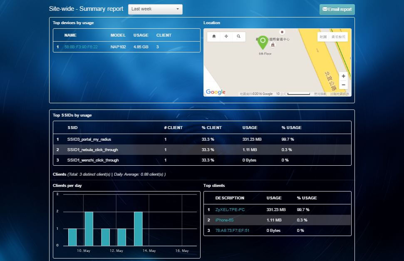Click the map pan/move arrows icon
This screenshot has width=404, height=261.
point(226,37)
